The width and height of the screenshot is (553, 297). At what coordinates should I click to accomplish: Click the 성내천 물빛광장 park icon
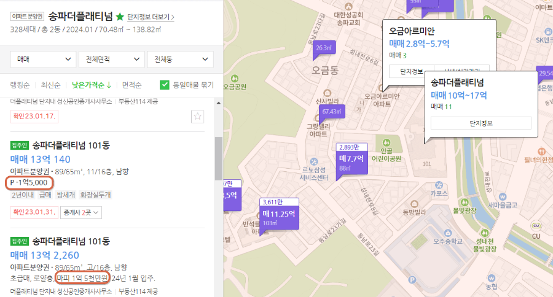pos(485,233)
